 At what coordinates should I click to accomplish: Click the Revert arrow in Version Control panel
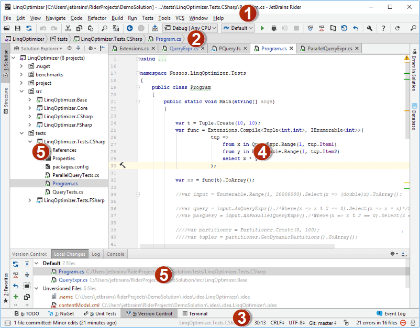16,286
